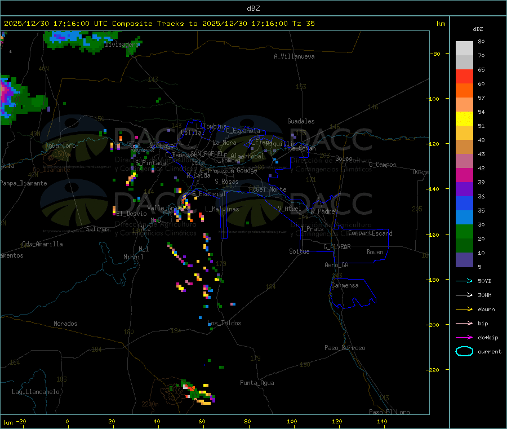Click the Soitue map label
The height and width of the screenshot is (429, 507).
pyautogui.click(x=299, y=251)
